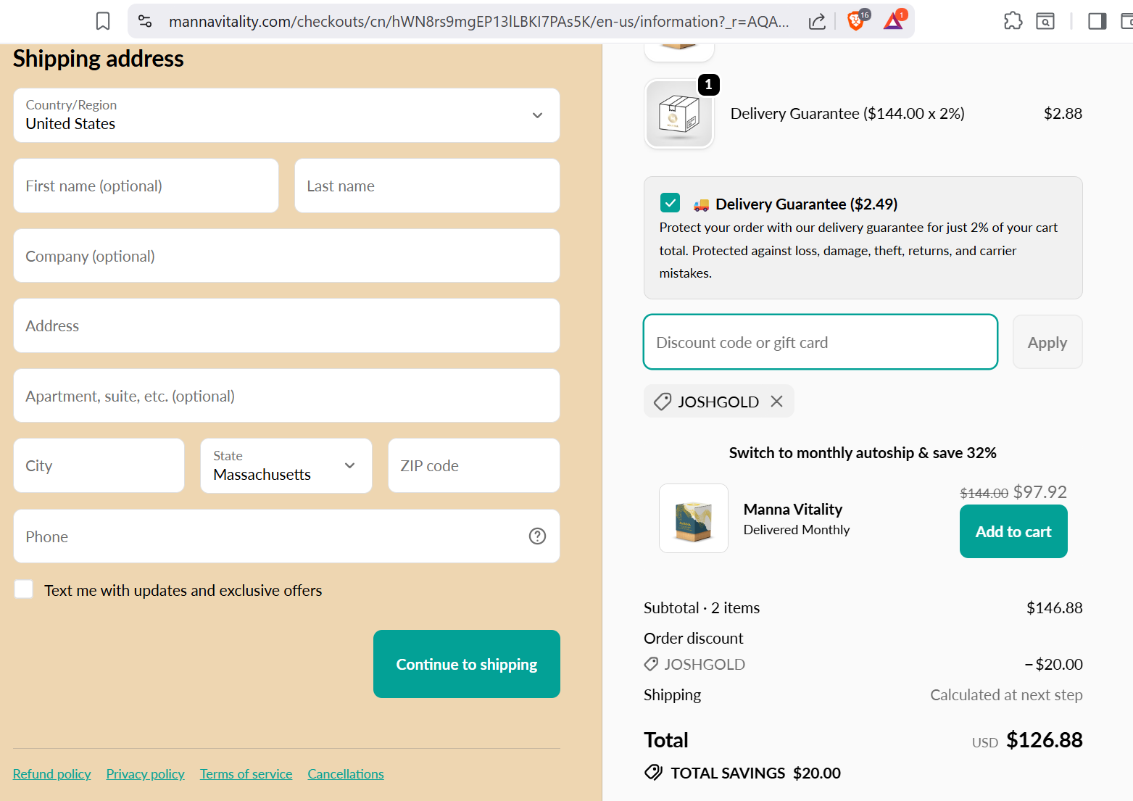Focus the Discount code or gift card field
This screenshot has width=1133, height=801.
(x=821, y=342)
